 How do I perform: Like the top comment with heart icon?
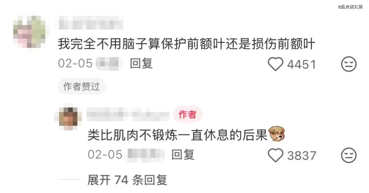point(275,64)
